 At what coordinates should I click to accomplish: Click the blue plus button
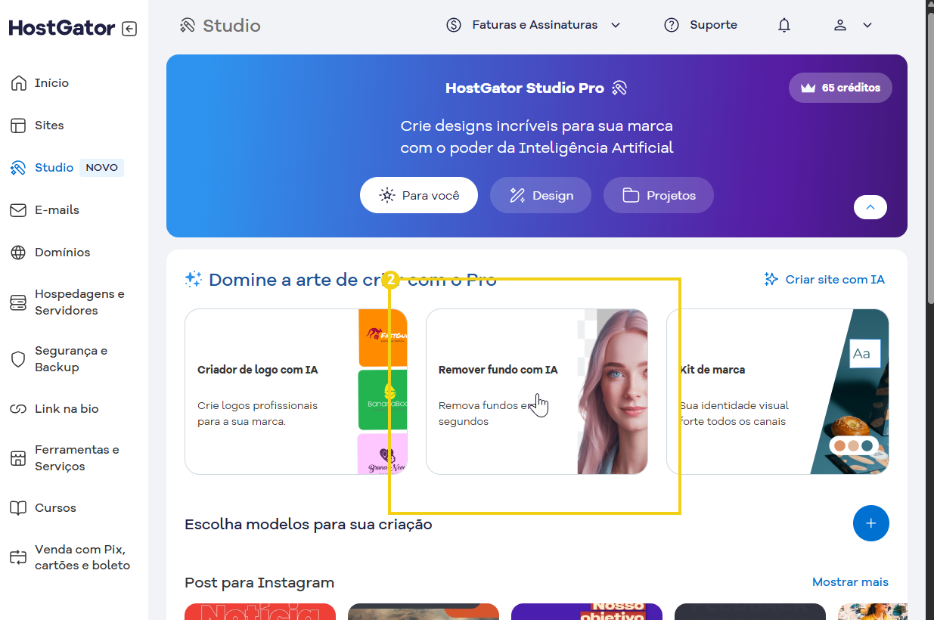(x=871, y=523)
